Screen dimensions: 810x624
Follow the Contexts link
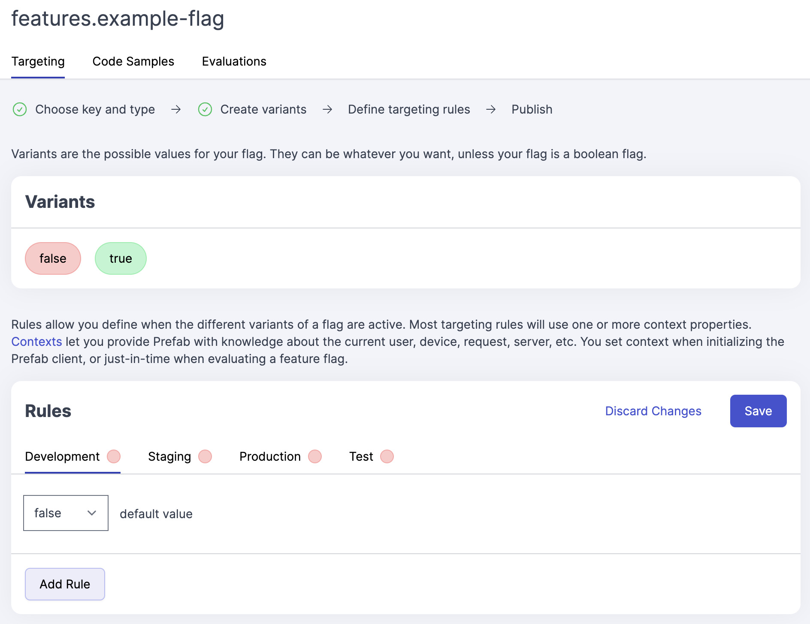coord(36,342)
